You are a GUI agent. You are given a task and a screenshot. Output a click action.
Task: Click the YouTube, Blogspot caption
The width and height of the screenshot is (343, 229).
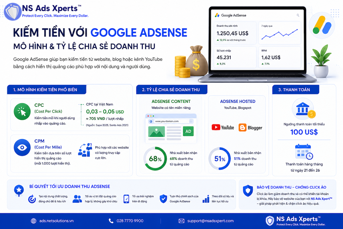(x=238, y=108)
